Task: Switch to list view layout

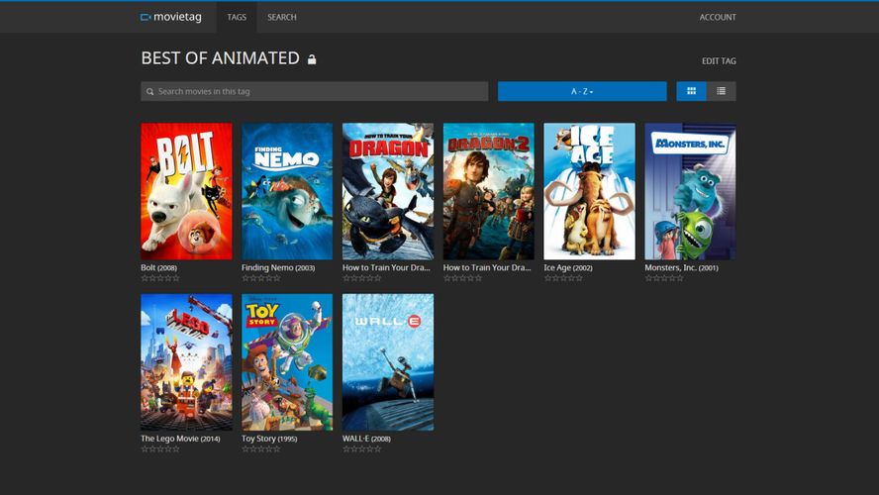Action: click(x=721, y=91)
